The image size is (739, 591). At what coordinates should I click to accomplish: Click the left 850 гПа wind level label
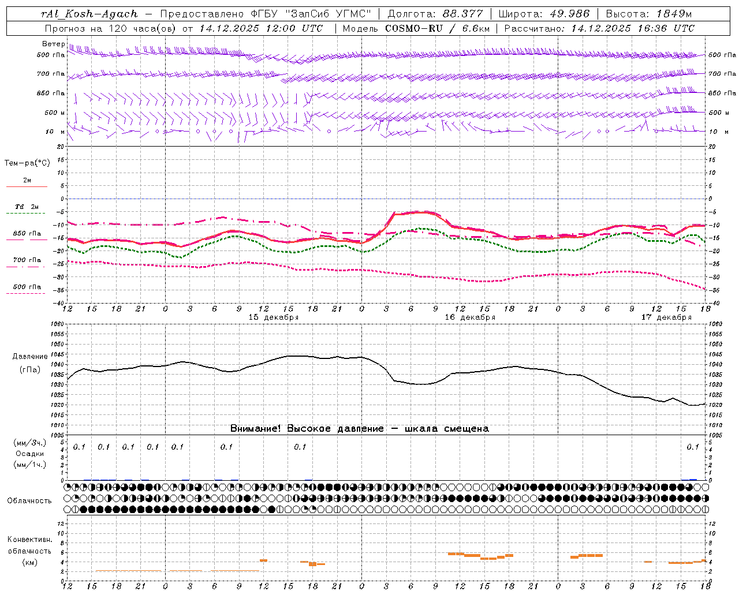coord(51,93)
